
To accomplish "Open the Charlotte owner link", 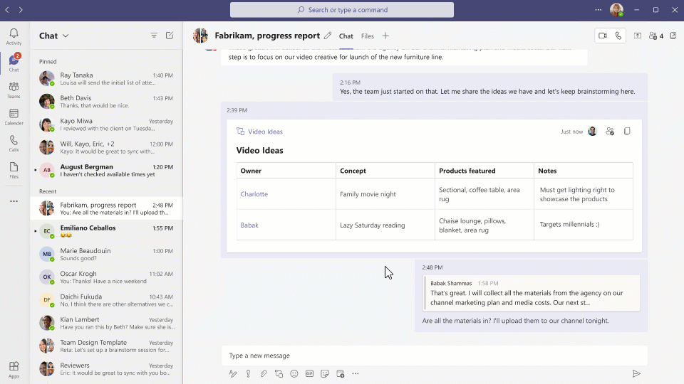I will pyautogui.click(x=254, y=194).
